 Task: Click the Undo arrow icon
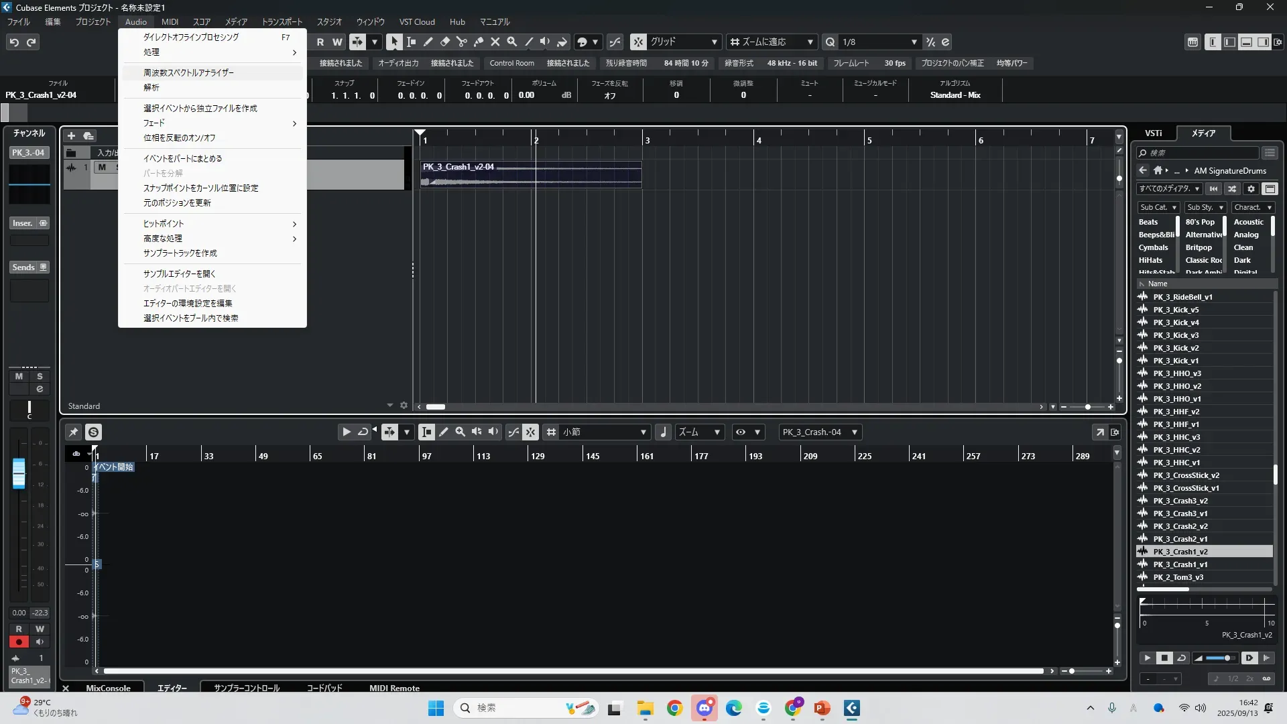pyautogui.click(x=14, y=42)
